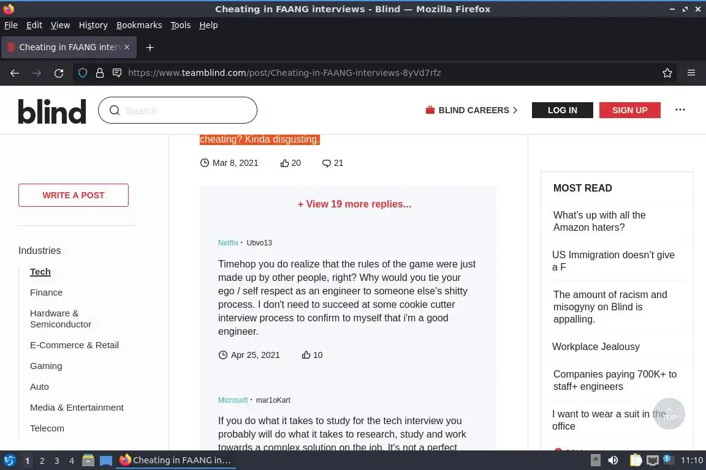The height and width of the screenshot is (470, 706).
Task: Click the highlighted text 'cheating? Kinda disgusting.'
Action: tap(259, 140)
